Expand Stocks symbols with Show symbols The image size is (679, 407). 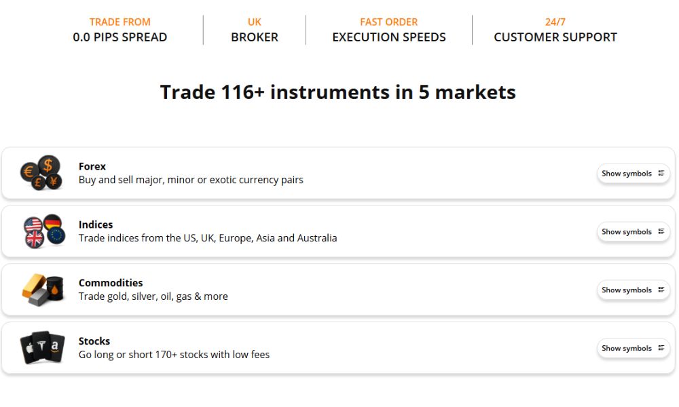coord(627,349)
